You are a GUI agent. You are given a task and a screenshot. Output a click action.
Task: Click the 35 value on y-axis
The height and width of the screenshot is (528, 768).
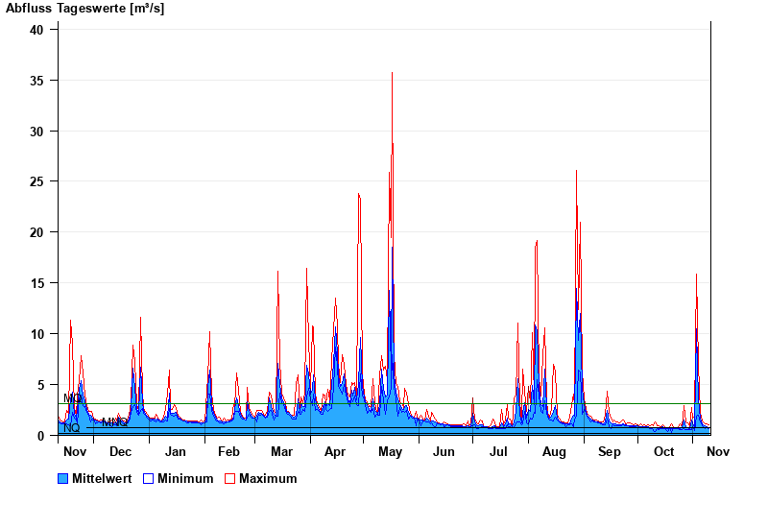(x=37, y=80)
